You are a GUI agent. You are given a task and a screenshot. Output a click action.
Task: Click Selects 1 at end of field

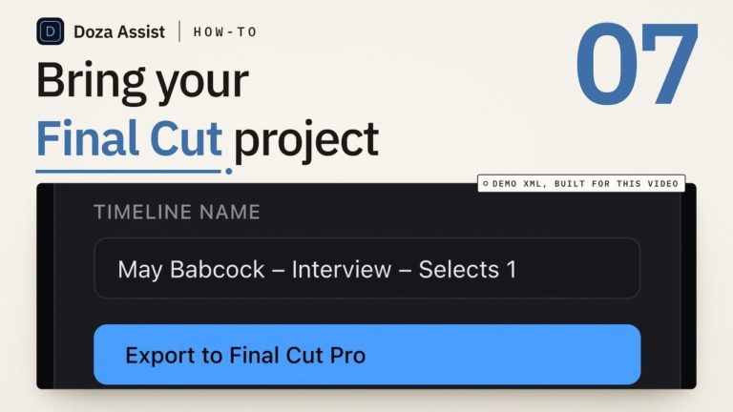point(468,270)
